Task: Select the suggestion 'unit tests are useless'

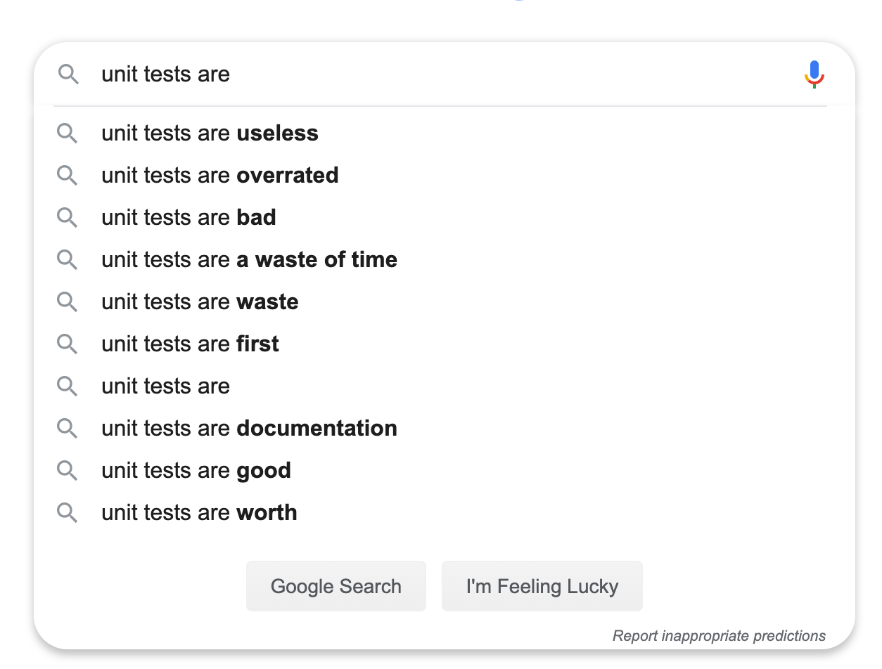Action: coord(444,133)
